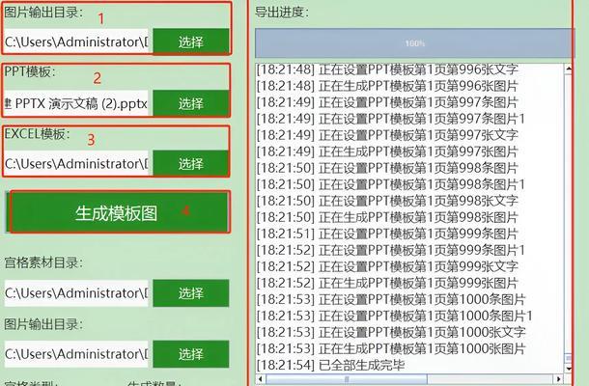589x386 pixels.
Task: Select log line 正在设置PPT模板第1页第1000条图片1
Action: (394, 316)
